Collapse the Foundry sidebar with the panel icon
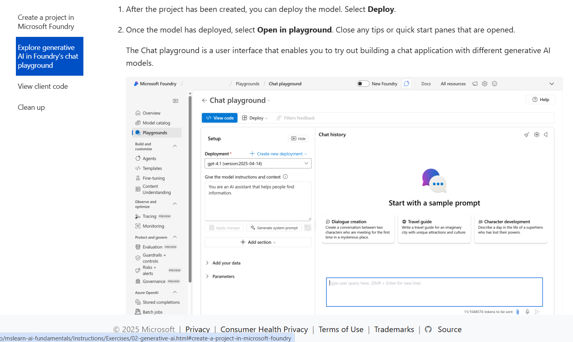This screenshot has width=573, height=342. [x=176, y=101]
